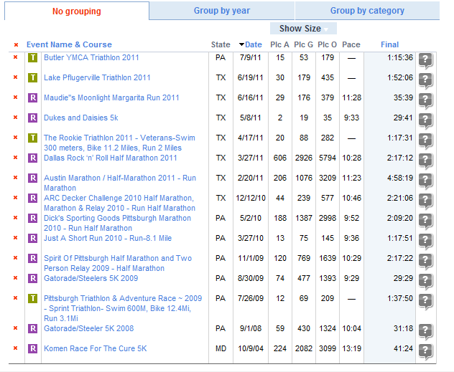Open the comment bubble for Lake Pflugerville Triathlon
Viewport: 454px width, 372px height.
(x=425, y=80)
